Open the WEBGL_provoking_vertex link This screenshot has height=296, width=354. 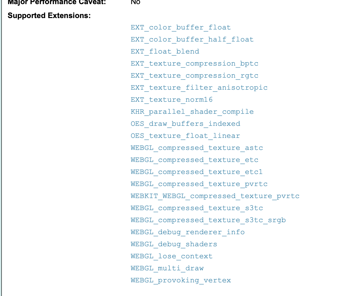[180, 280]
